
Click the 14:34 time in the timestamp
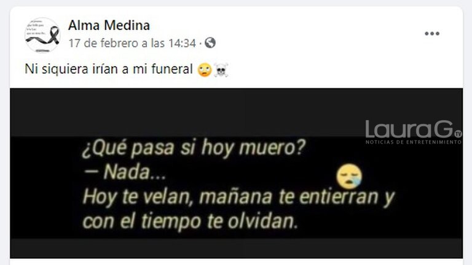182,43
